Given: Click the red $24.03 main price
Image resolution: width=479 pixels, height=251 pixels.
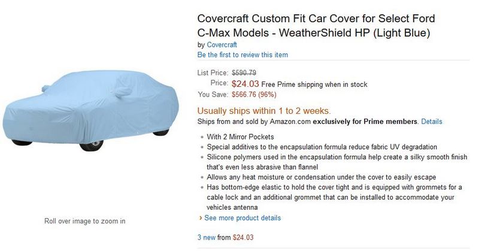Looking at the screenshot, I should pyautogui.click(x=245, y=83).
